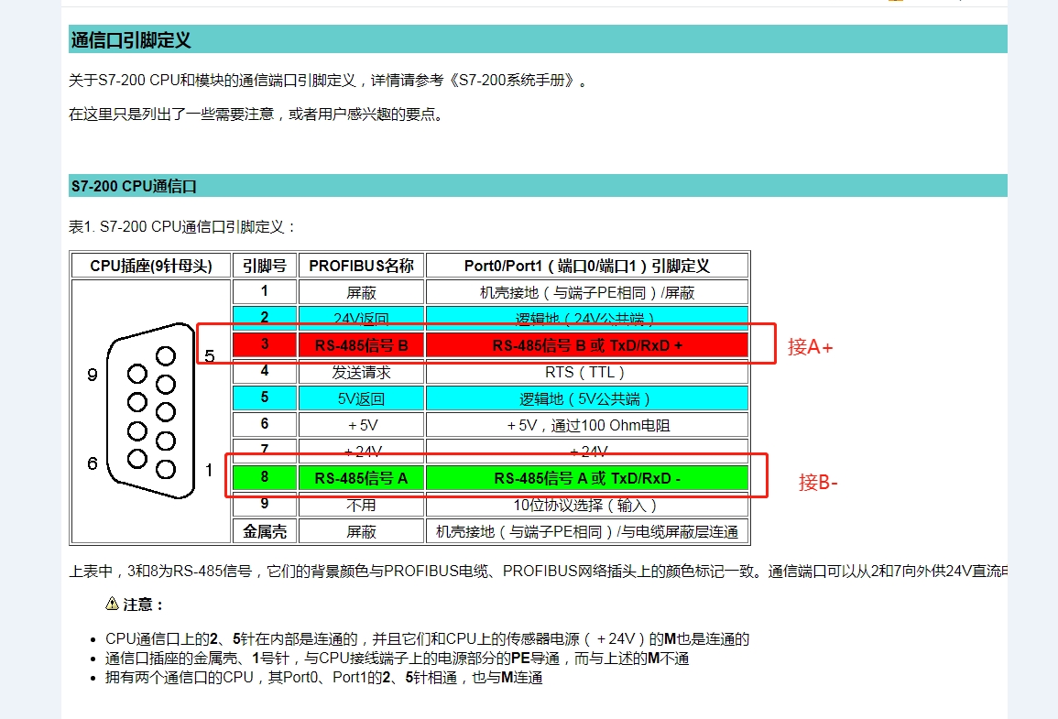Click the 金属壳 row label cell
The image size is (1058, 719).
tap(265, 531)
